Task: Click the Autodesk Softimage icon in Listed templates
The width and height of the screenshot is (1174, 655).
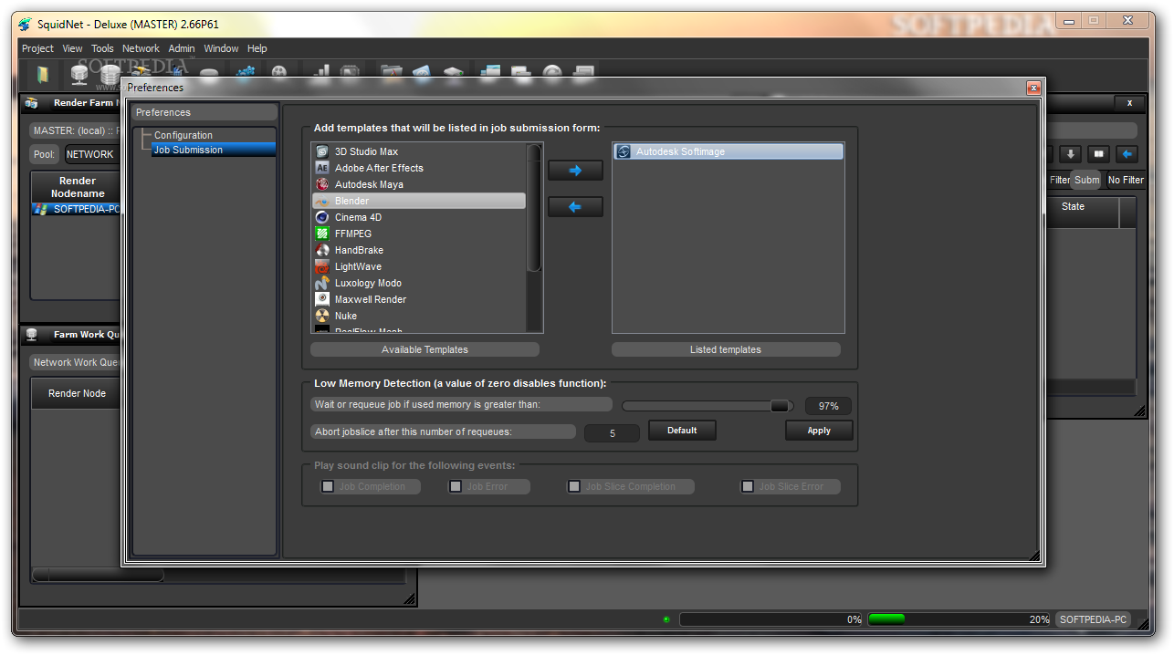Action: pyautogui.click(x=624, y=151)
